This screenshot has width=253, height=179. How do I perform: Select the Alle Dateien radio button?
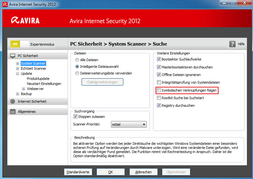[77, 60]
